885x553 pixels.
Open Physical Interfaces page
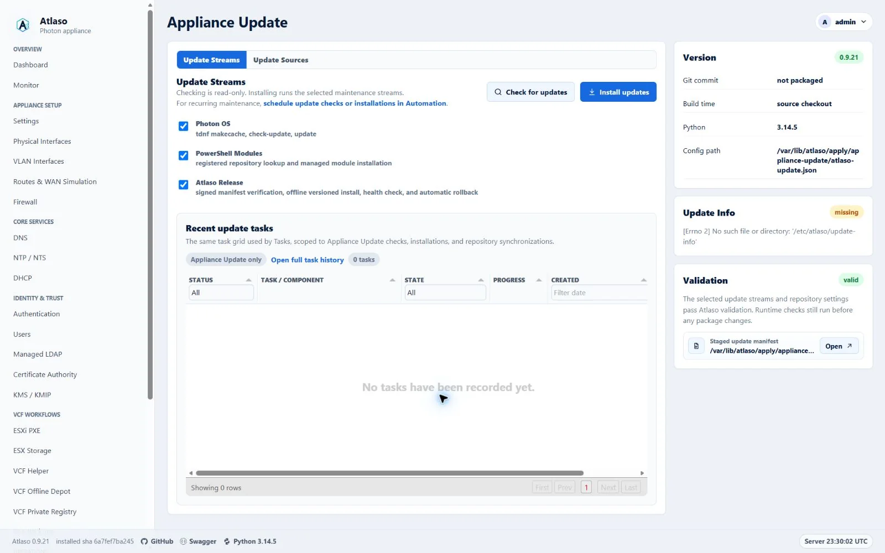42,142
